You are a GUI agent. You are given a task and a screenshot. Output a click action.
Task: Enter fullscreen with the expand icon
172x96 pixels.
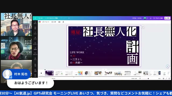166,78
